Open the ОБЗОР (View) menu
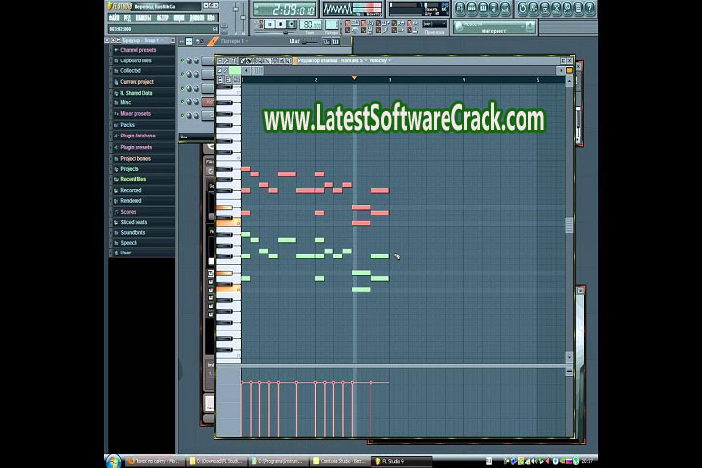The image size is (702, 468). (162, 18)
